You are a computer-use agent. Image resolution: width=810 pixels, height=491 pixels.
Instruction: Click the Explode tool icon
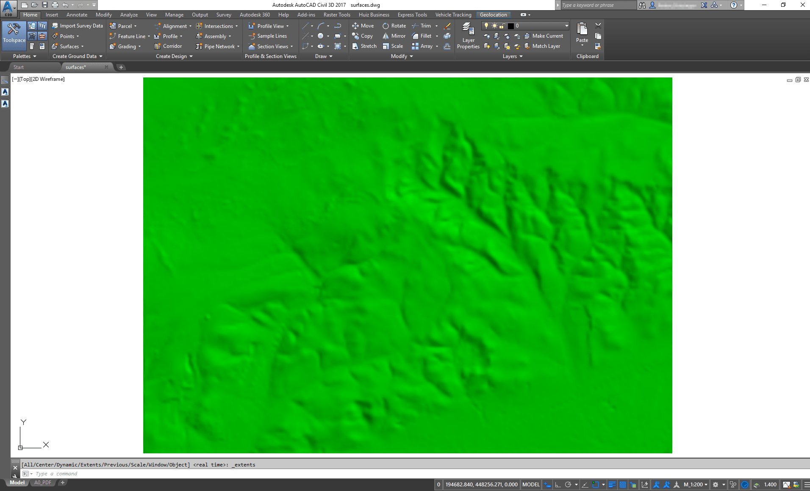[447, 36]
